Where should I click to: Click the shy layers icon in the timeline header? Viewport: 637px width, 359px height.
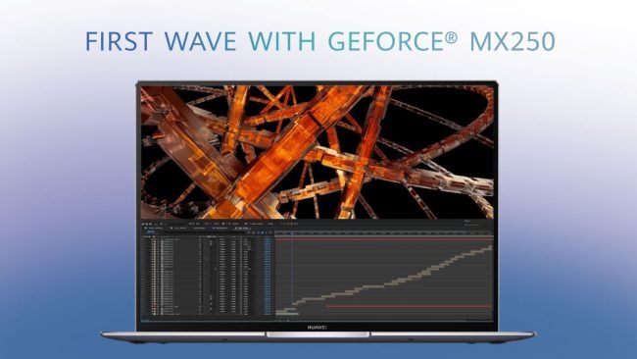click(x=258, y=232)
